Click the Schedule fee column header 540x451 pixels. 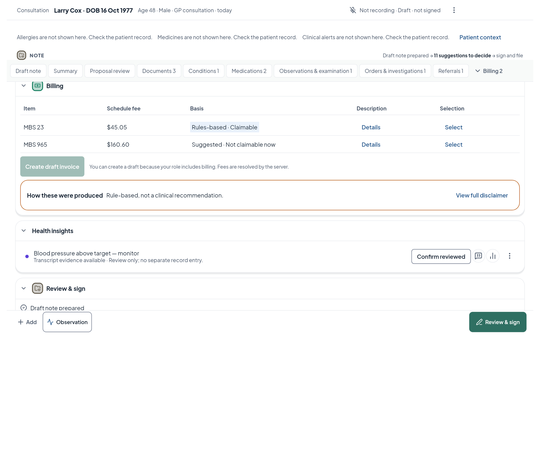click(x=124, y=108)
